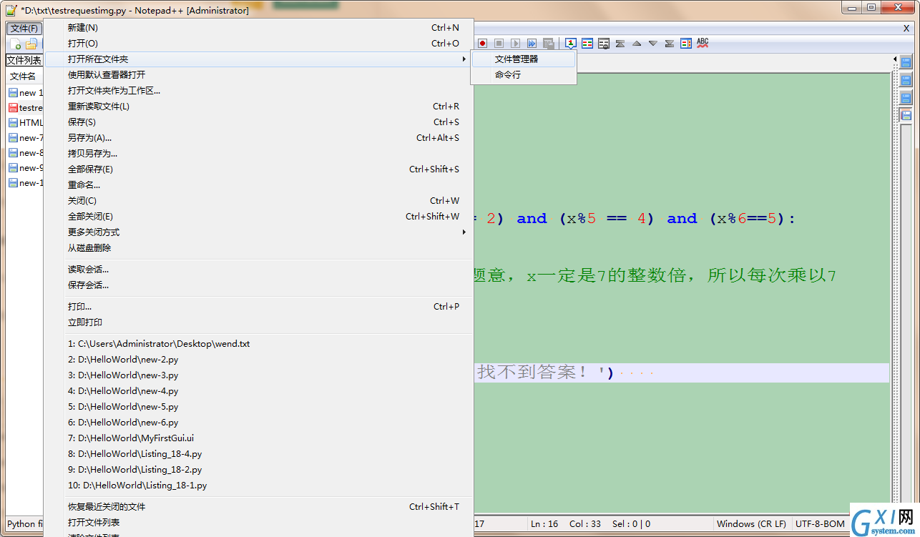Choose 重新读取文件(L)

(x=259, y=107)
